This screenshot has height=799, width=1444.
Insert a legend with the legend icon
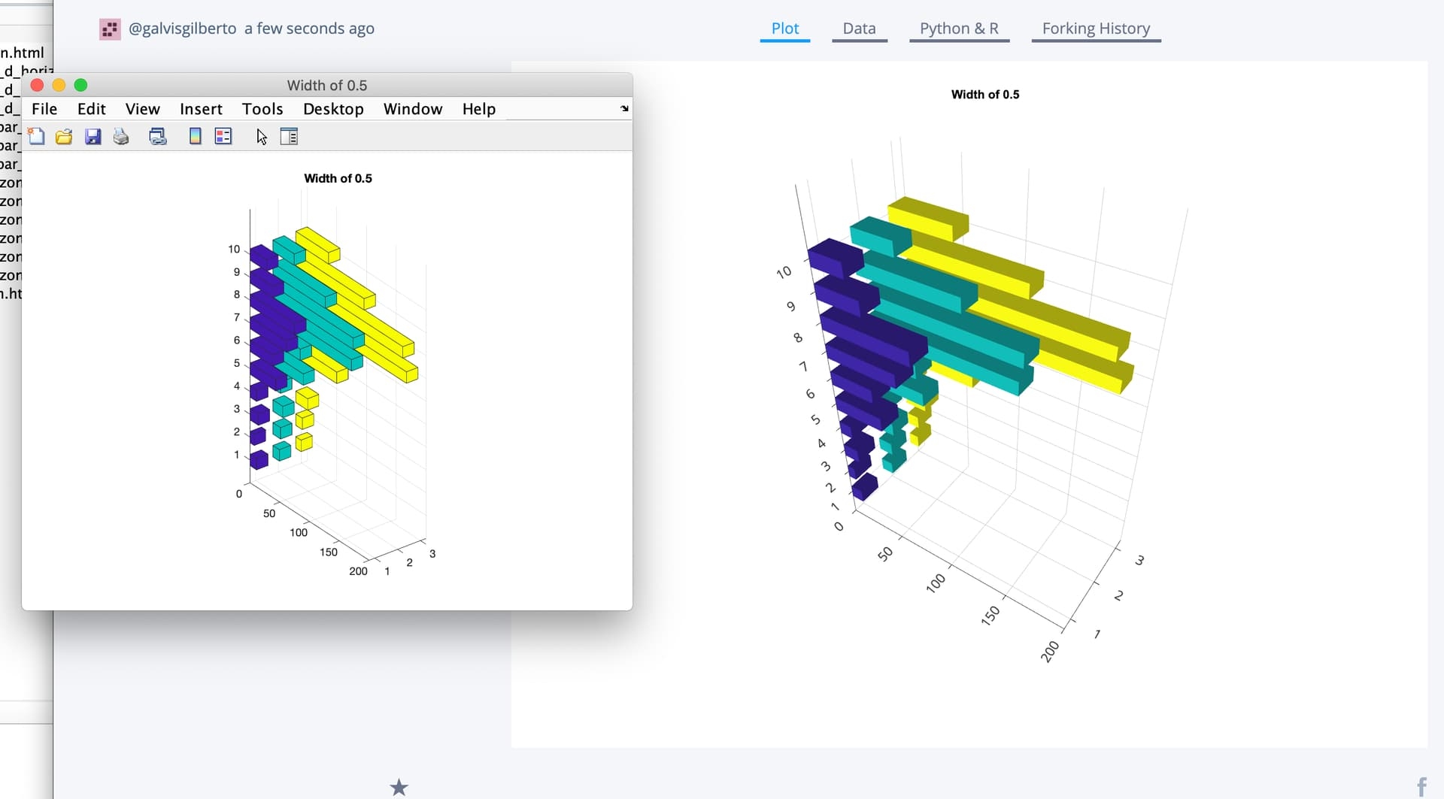pos(223,136)
